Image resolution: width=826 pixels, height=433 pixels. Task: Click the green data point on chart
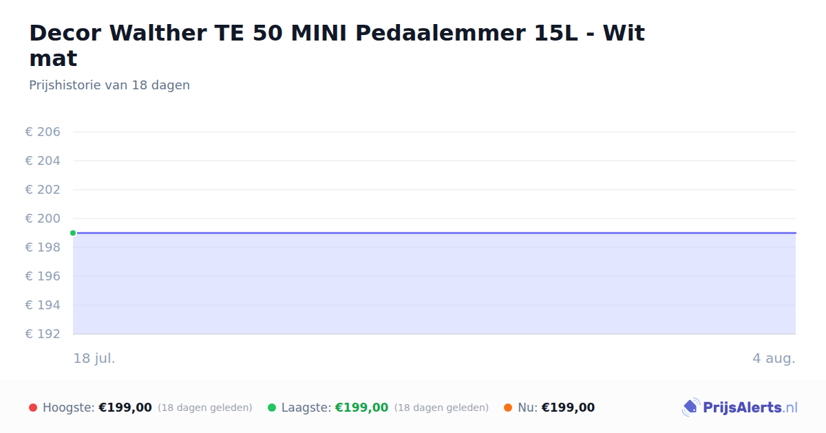[x=73, y=233]
